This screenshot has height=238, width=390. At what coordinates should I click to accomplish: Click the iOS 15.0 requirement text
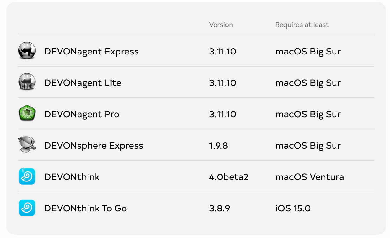pos(293,208)
